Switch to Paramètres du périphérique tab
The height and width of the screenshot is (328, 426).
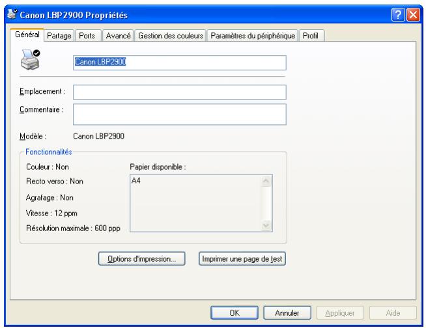[253, 36]
